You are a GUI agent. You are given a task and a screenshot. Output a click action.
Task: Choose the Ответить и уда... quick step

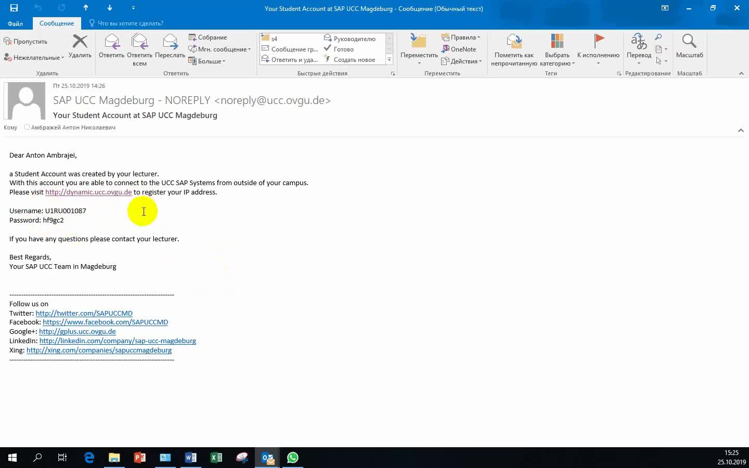pos(290,59)
